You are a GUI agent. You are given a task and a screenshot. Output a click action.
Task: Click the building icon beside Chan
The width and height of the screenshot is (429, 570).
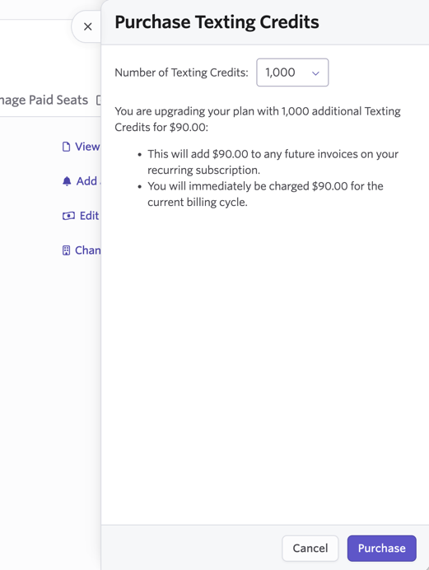(66, 250)
